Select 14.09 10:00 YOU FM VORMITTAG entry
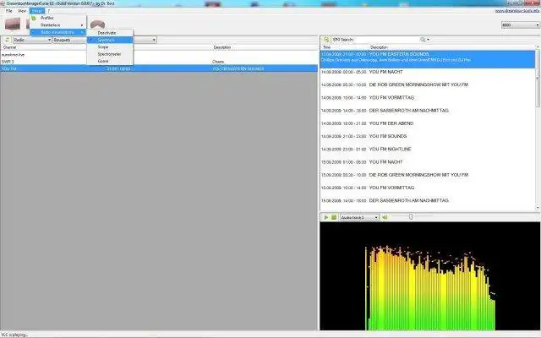This screenshot has width=541, height=338. click(x=428, y=98)
